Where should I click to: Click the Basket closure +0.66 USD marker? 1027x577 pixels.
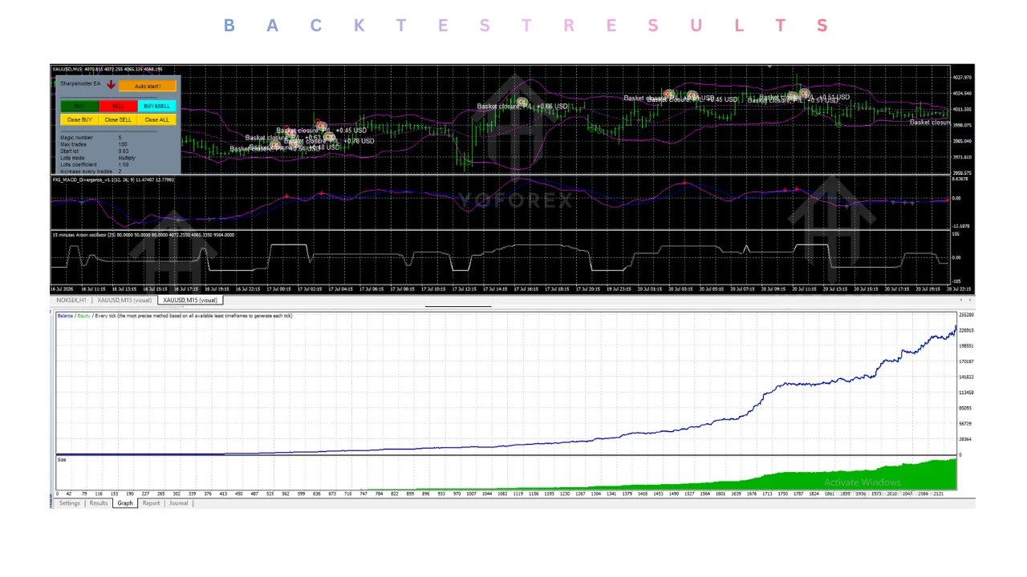click(x=522, y=103)
